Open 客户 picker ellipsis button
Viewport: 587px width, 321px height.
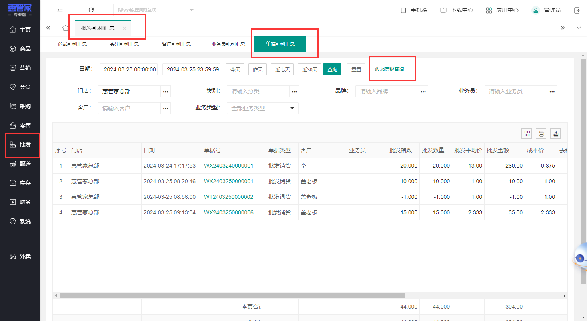166,108
